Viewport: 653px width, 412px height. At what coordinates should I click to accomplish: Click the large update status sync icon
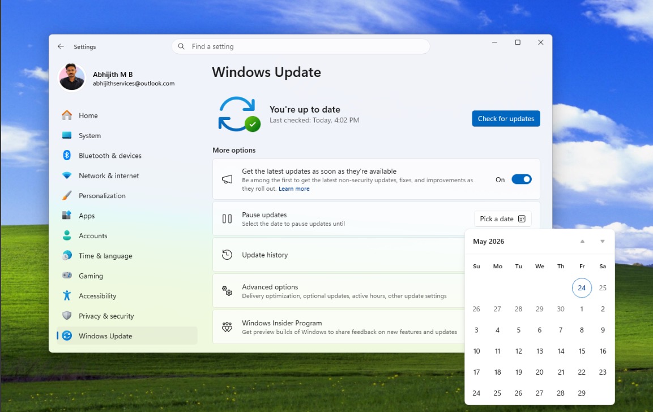pos(240,114)
